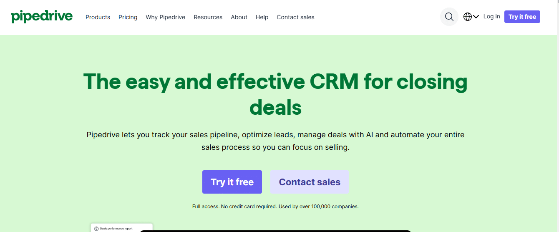This screenshot has width=559, height=232.
Task: Select Help in the navigation bar
Action: [262, 17]
